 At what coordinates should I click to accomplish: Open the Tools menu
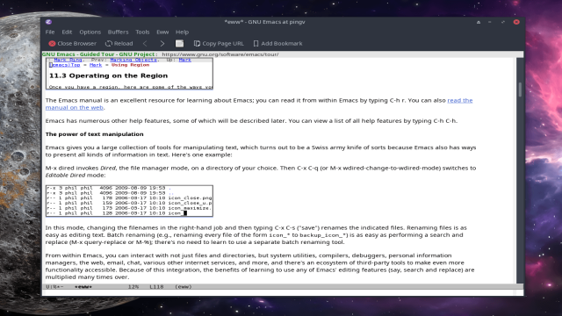[142, 32]
